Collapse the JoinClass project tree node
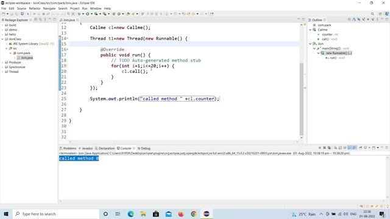The height and width of the screenshot is (219, 390). 2,39
